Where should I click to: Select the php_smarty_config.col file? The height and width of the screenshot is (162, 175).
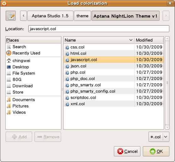[x=114, y=91]
